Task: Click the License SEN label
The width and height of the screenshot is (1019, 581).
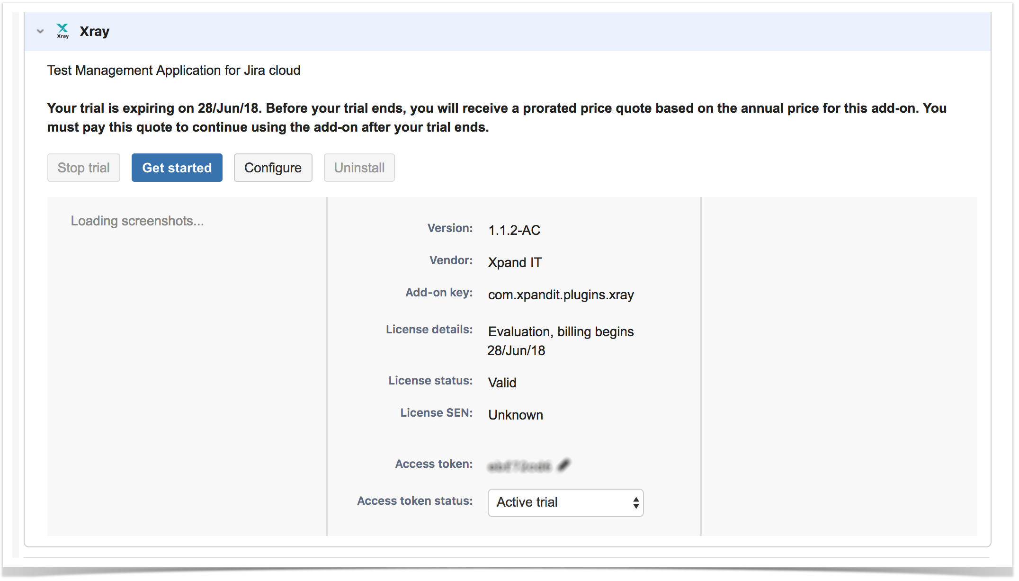Action: (436, 413)
